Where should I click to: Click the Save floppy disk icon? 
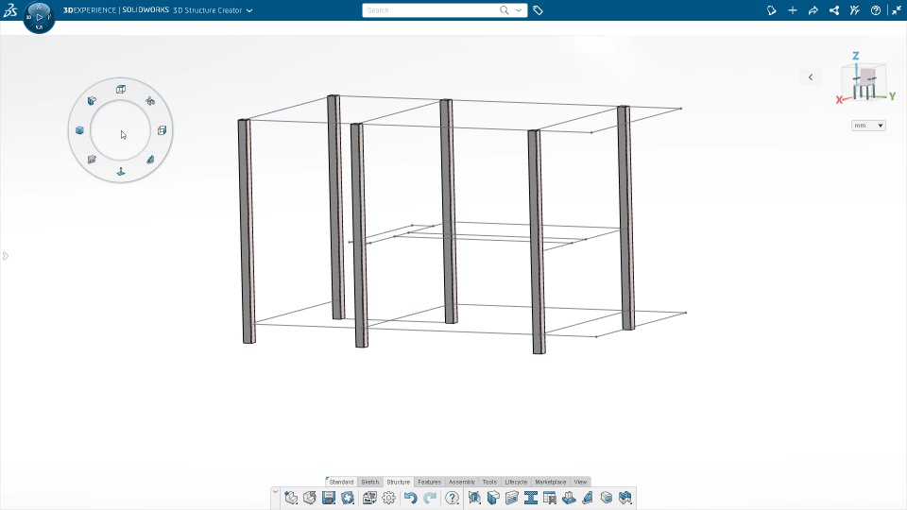click(x=329, y=498)
